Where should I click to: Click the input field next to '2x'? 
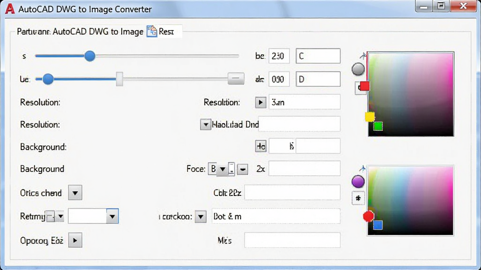tap(304, 168)
